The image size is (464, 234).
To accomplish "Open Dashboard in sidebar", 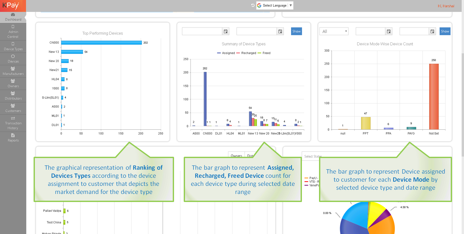I will [x=13, y=17].
